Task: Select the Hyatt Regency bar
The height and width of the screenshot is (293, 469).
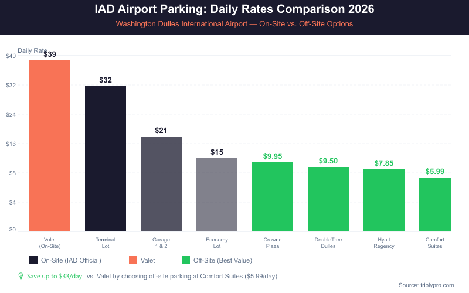Action: (x=384, y=200)
